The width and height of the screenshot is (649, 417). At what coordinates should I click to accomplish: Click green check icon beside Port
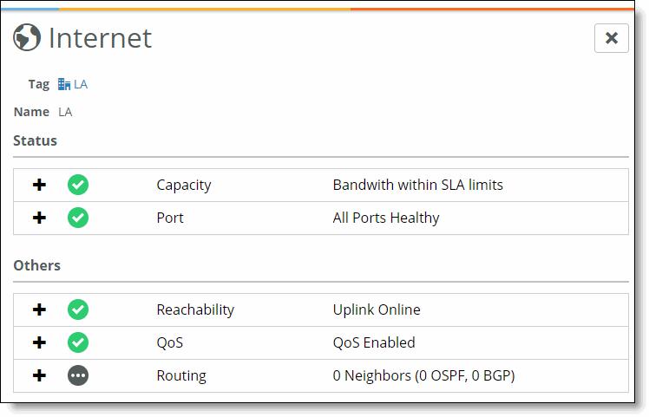click(78, 218)
